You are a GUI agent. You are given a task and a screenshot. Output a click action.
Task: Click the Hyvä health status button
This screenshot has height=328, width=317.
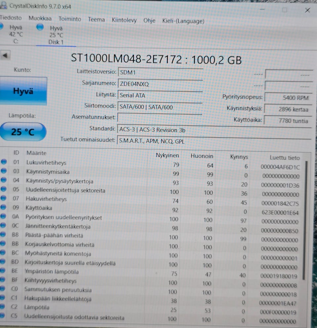[23, 91]
